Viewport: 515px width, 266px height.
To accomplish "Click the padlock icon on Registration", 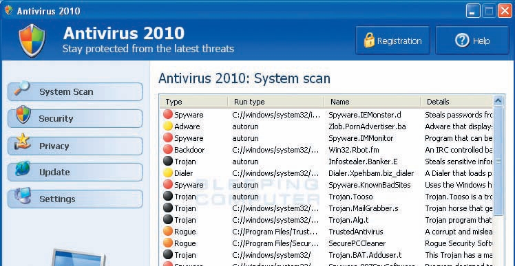I will click(369, 41).
